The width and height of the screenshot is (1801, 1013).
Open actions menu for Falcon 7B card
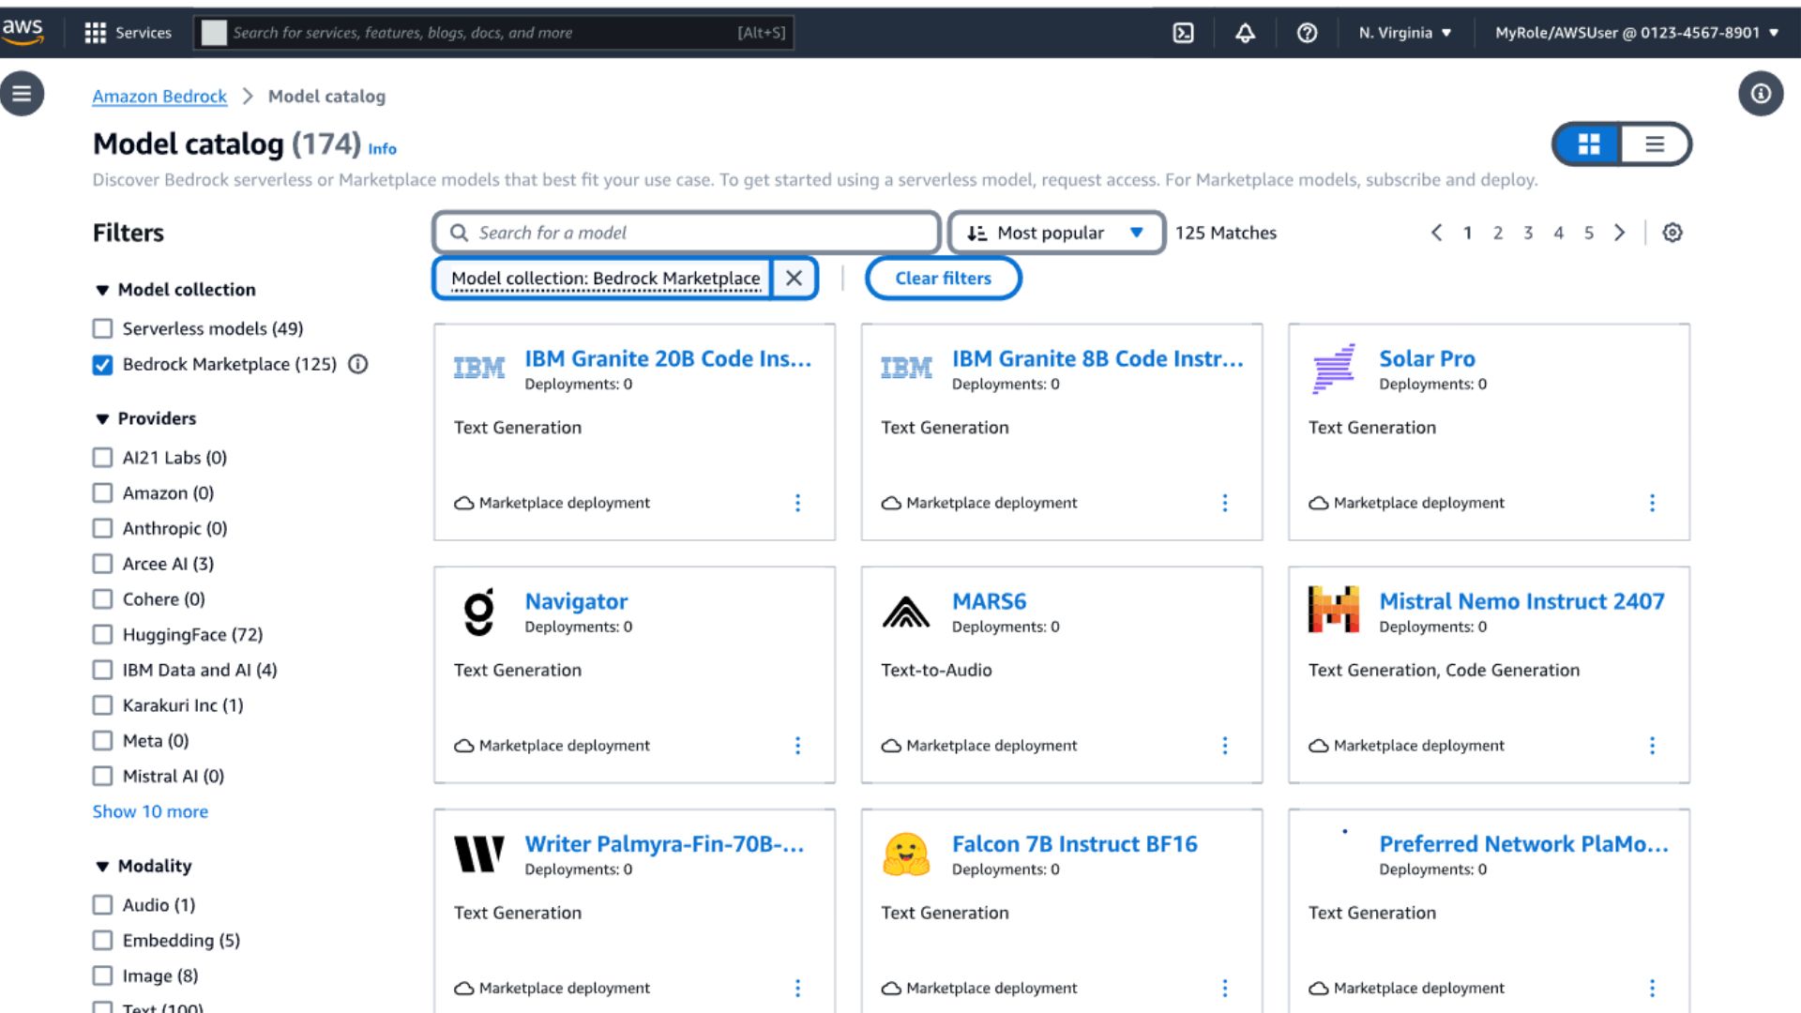point(1225,988)
